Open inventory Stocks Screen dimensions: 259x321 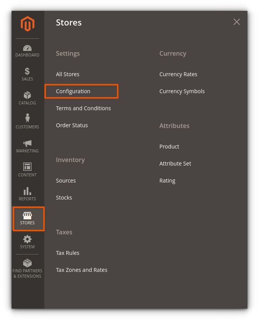point(64,198)
